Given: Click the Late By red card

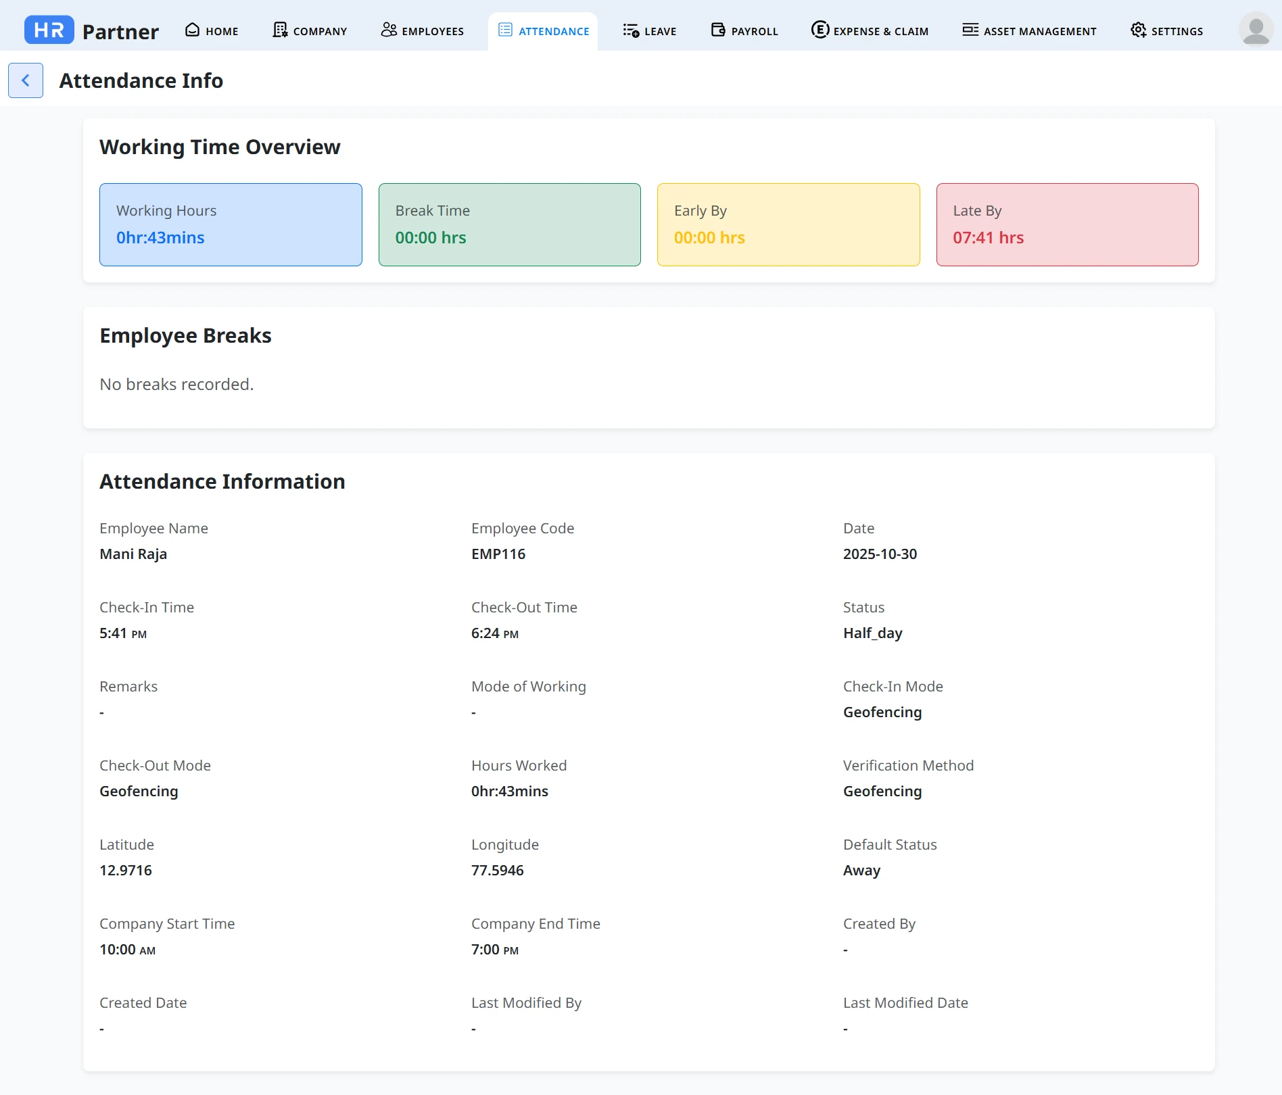Looking at the screenshot, I should [1067, 224].
